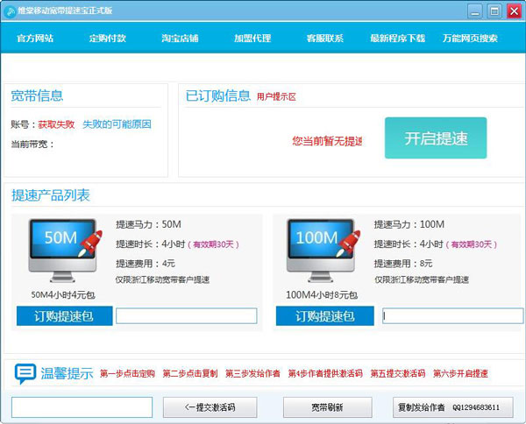Click 订购提速包 for the 50M package
Screen dimensions: 526x424
64,315
